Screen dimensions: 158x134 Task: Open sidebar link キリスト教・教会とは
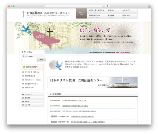pos(32,72)
